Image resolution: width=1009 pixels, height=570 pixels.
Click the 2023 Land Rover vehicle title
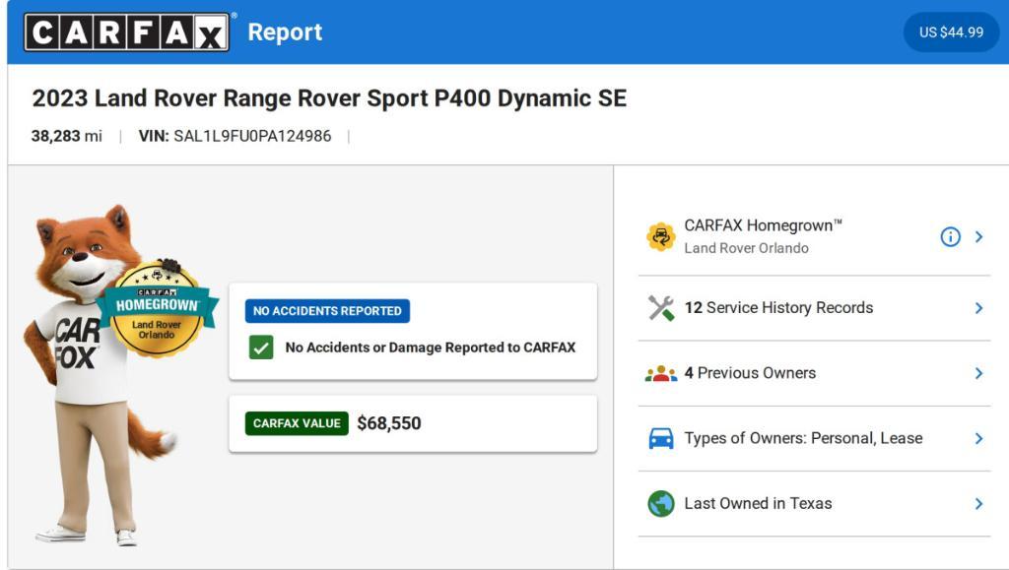pos(329,98)
